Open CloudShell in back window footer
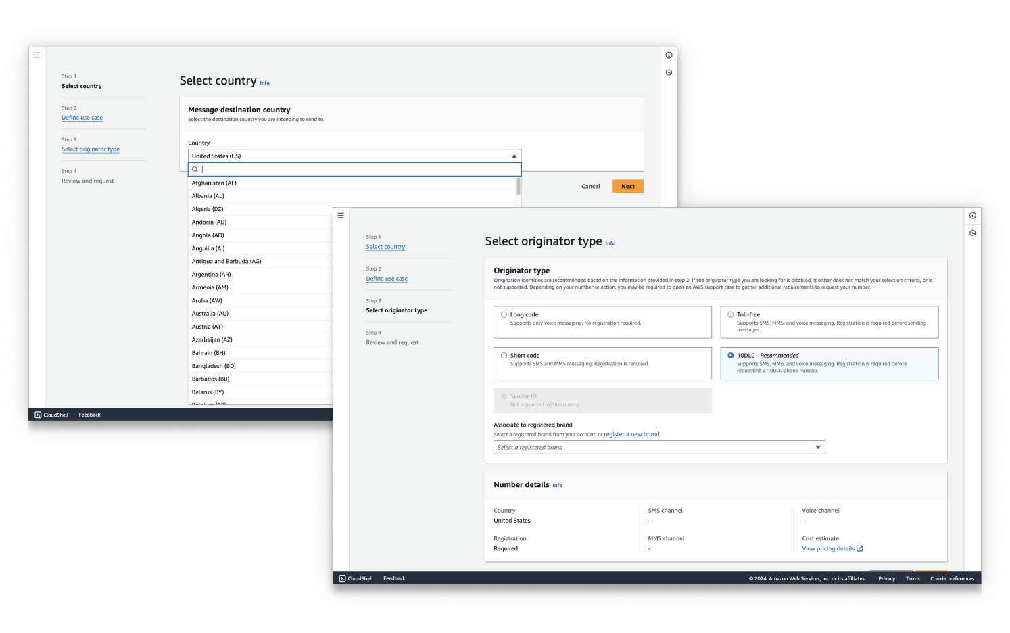1010x633 pixels. [51, 415]
